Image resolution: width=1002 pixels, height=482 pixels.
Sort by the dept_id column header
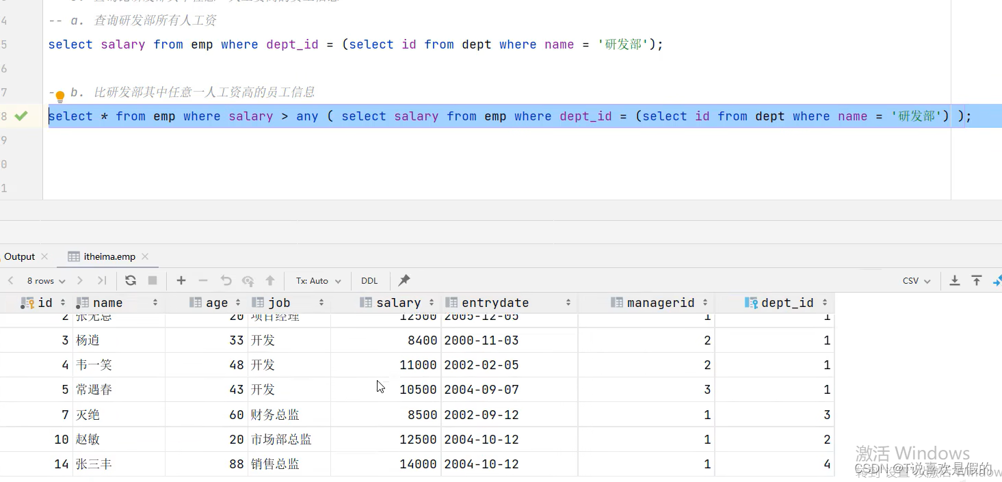[775, 302]
